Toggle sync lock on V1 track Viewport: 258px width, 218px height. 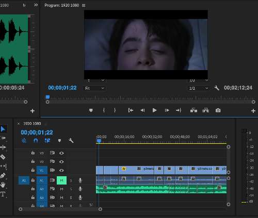tap(52, 170)
